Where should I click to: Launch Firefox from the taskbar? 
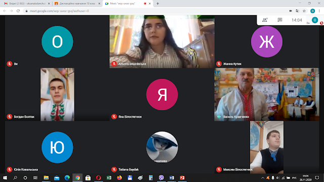[x=119, y=177]
